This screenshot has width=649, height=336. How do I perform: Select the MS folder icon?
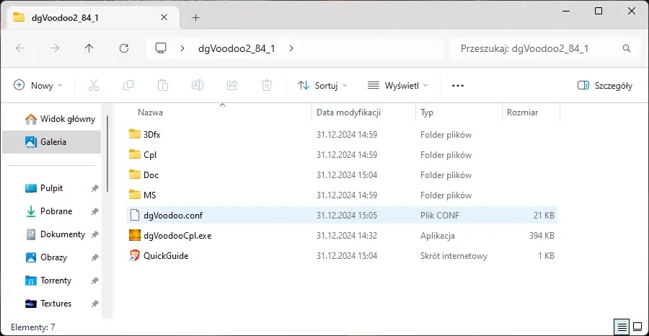click(x=135, y=195)
